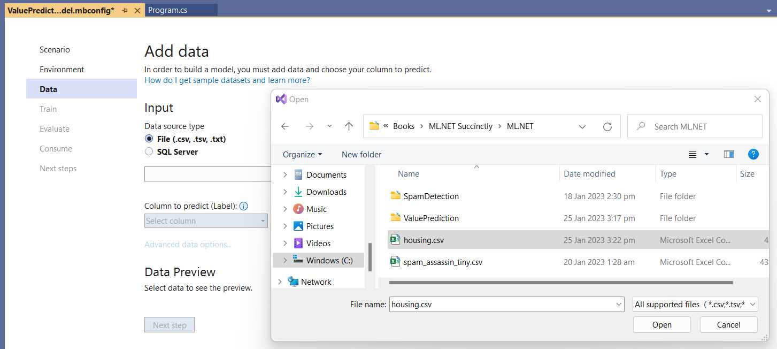Toggle the preview pane
777x349 pixels.
tap(728, 154)
